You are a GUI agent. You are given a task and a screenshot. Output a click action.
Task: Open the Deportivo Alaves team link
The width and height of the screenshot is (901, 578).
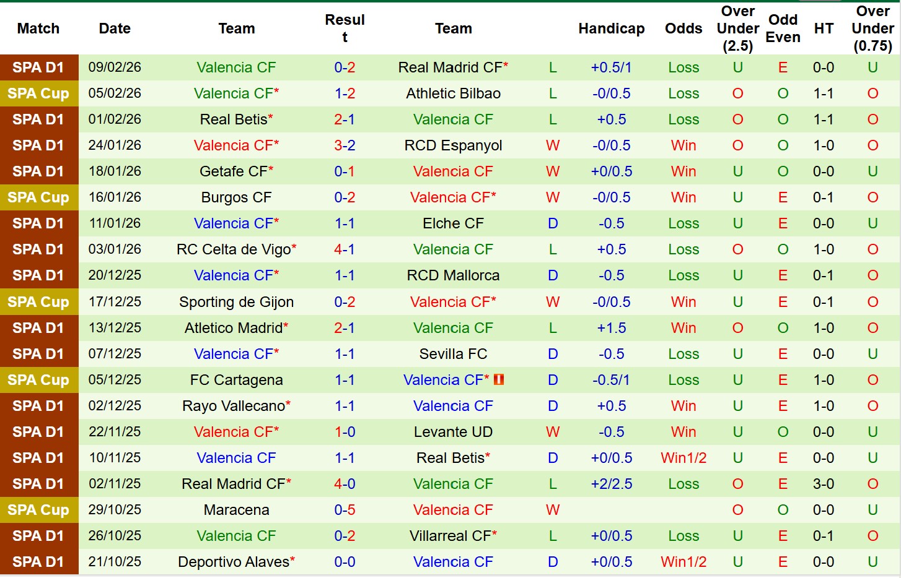coord(234,562)
